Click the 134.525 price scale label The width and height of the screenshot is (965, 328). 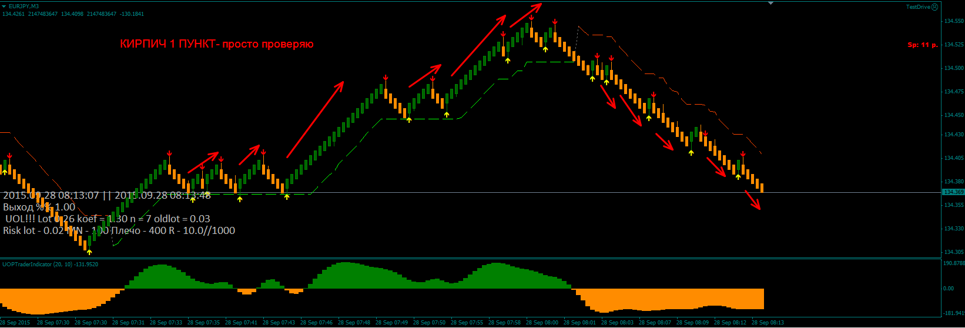[953, 45]
